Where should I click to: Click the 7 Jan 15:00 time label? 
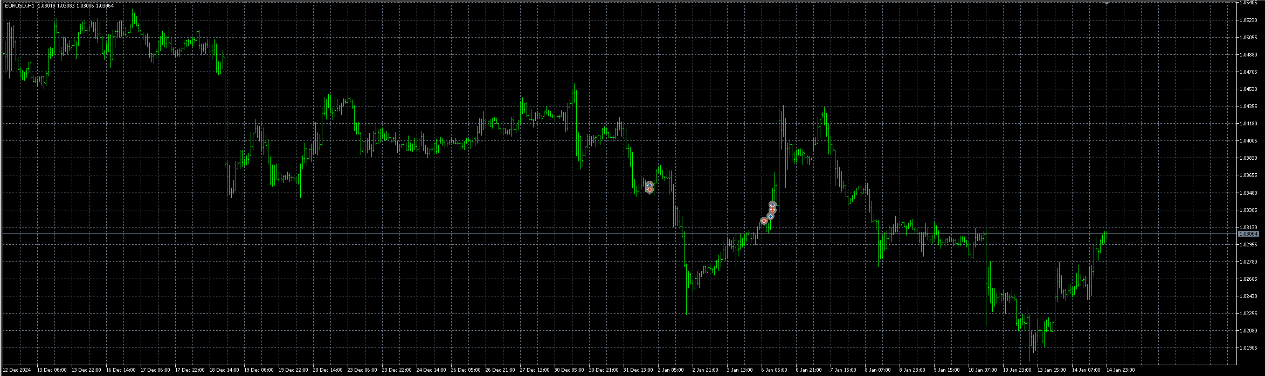click(x=844, y=370)
